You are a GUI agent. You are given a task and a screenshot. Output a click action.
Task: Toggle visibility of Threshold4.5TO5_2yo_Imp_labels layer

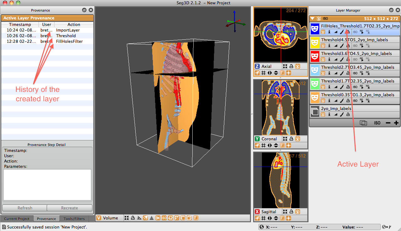coord(323,46)
